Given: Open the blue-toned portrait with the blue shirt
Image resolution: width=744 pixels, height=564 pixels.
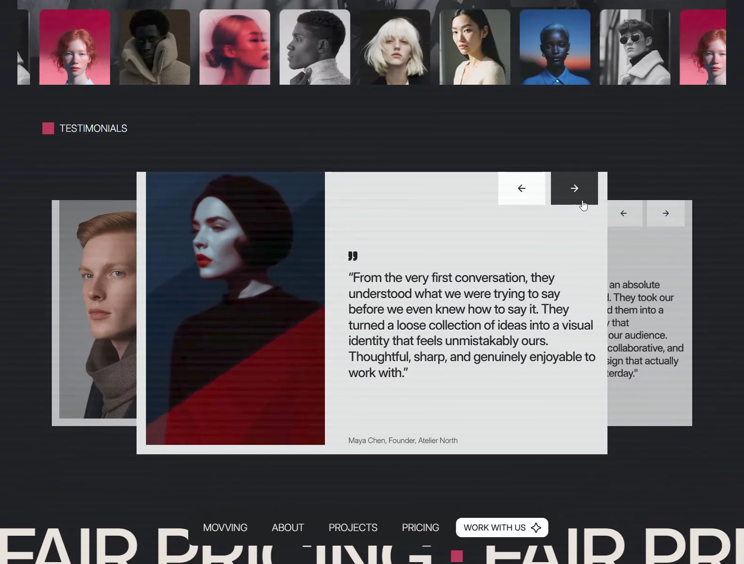Looking at the screenshot, I should (x=555, y=47).
